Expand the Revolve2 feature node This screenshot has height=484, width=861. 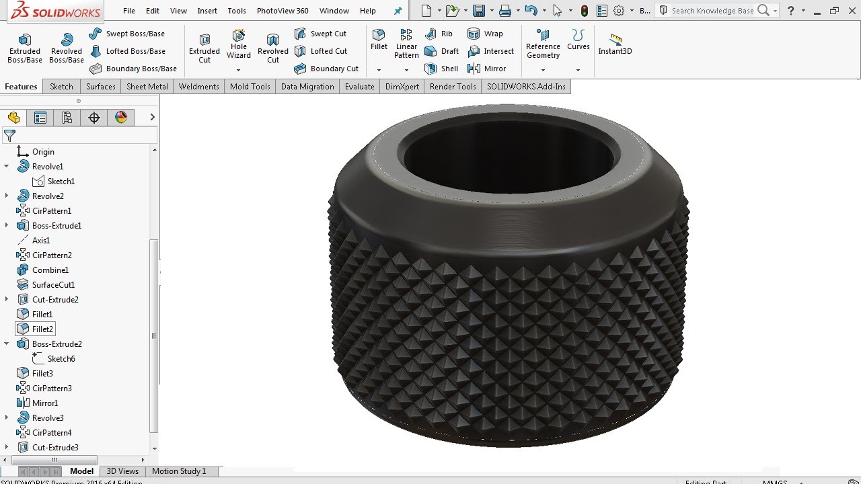(7, 196)
